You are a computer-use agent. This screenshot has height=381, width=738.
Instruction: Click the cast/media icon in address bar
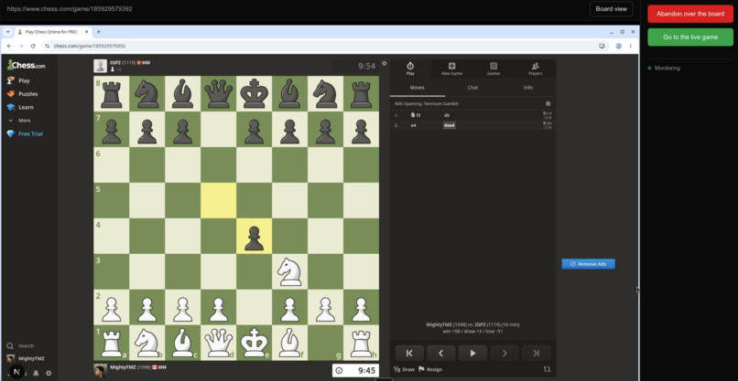pos(602,46)
